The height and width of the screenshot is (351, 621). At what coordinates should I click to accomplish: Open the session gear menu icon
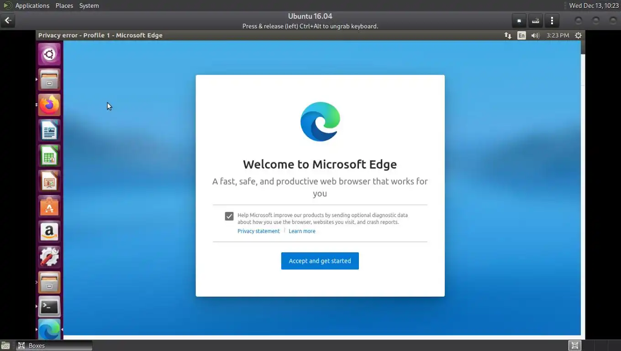click(x=578, y=35)
